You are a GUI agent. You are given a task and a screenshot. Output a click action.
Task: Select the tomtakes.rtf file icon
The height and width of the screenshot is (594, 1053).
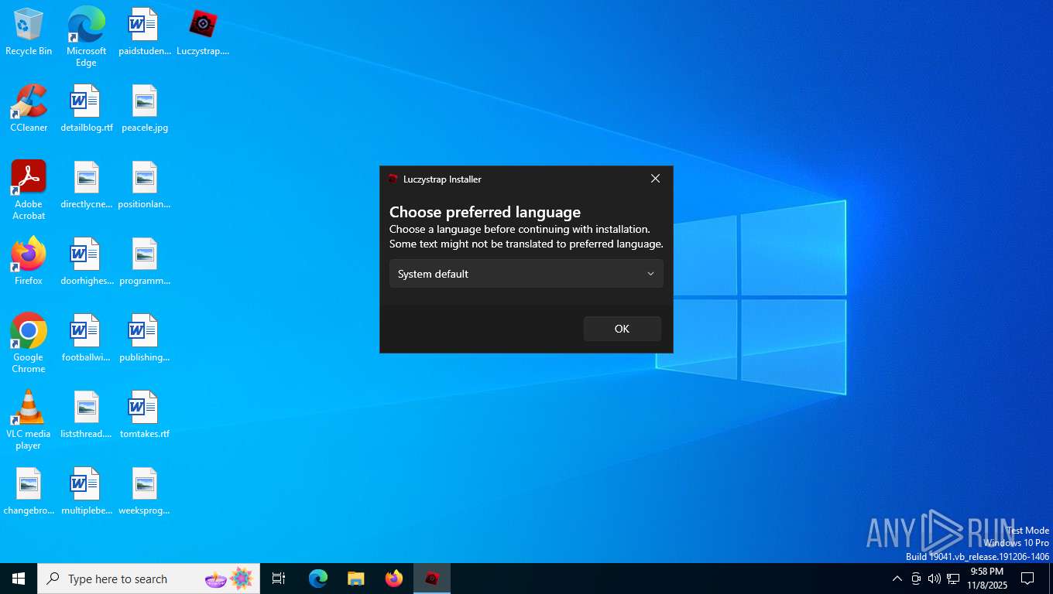click(x=144, y=415)
